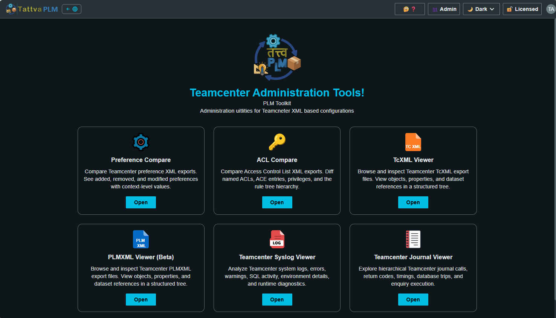Click the "Teamcenter Syslog Viewer" card title
The height and width of the screenshot is (318, 556).
coord(277,257)
